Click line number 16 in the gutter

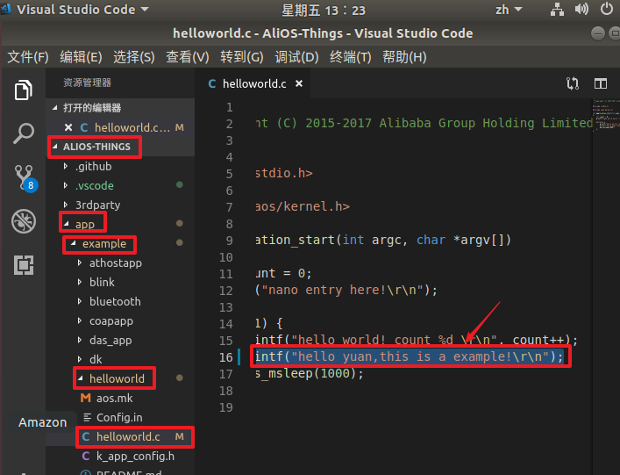tap(226, 357)
